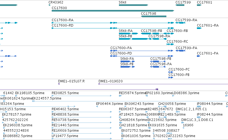Open transcript CG17601-RA label
228x140 pixels.
(208, 25)
